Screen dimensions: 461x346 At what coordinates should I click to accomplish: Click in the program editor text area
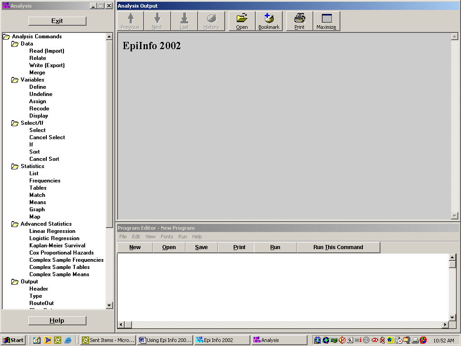(x=283, y=287)
